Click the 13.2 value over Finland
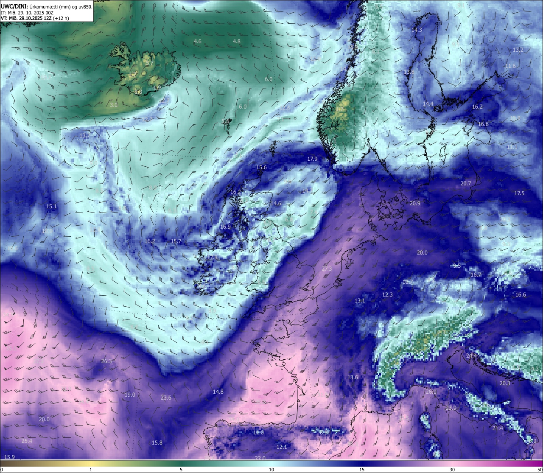 point(518,50)
